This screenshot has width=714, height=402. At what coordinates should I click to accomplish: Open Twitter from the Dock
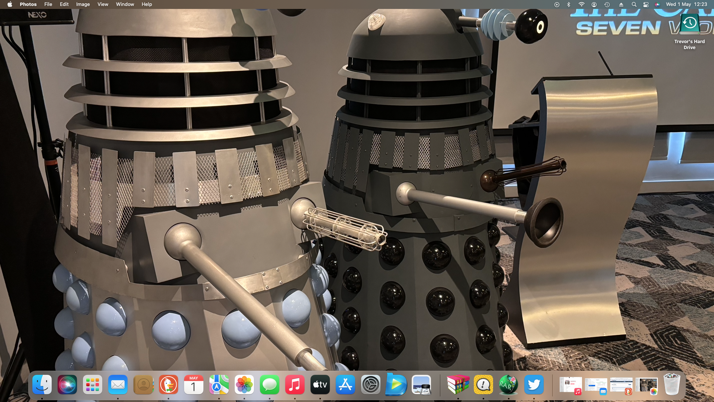[x=534, y=385]
